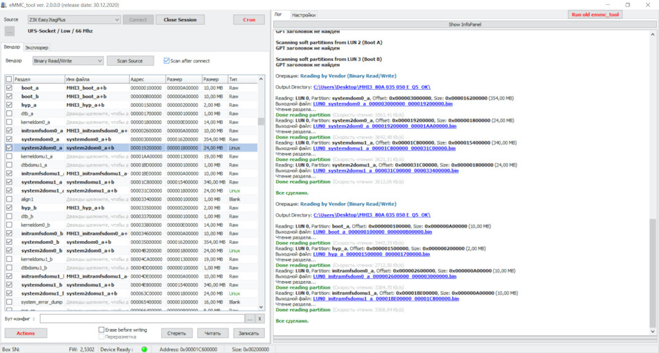Click the small ellipsis button under Source
The image size is (659, 353).
[x=10, y=31]
